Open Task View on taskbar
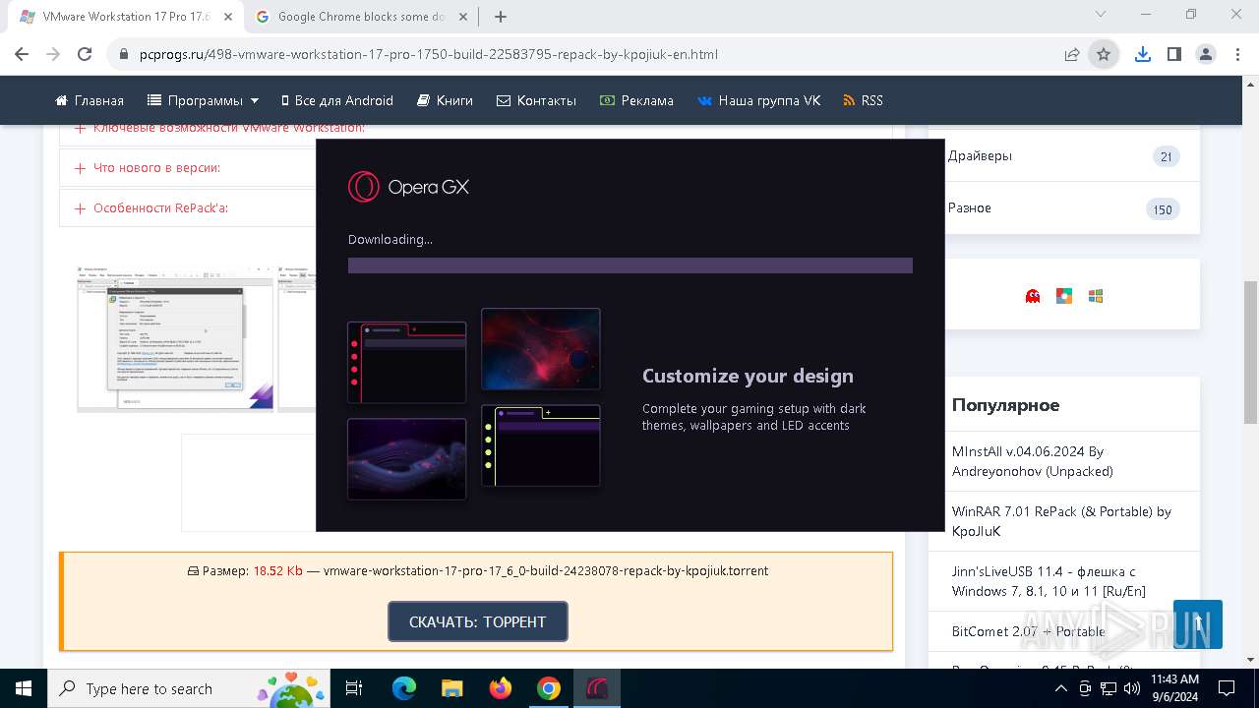 point(355,688)
